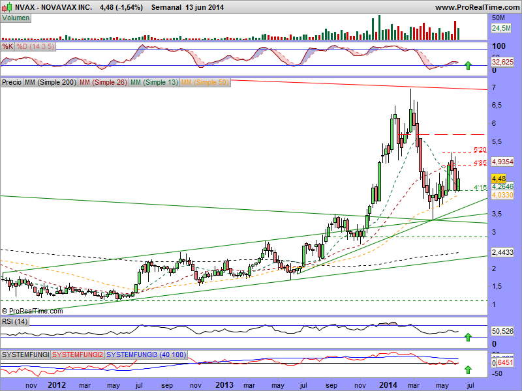Open the www.ProRealTime.com link

tap(478, 7)
